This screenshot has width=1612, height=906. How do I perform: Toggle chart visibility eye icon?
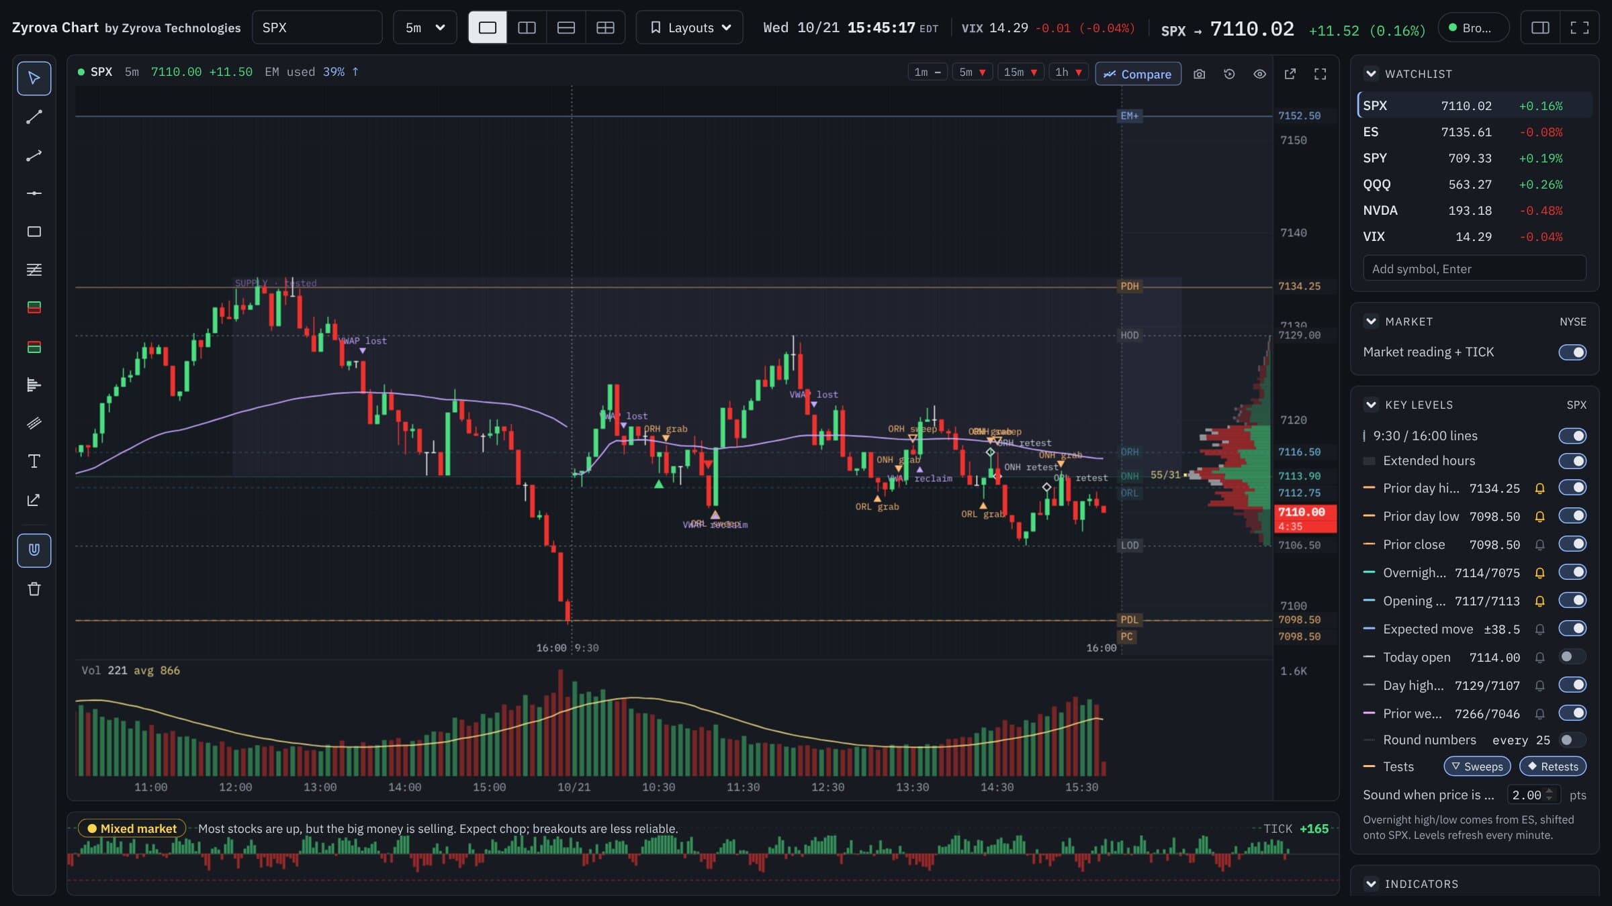point(1259,74)
